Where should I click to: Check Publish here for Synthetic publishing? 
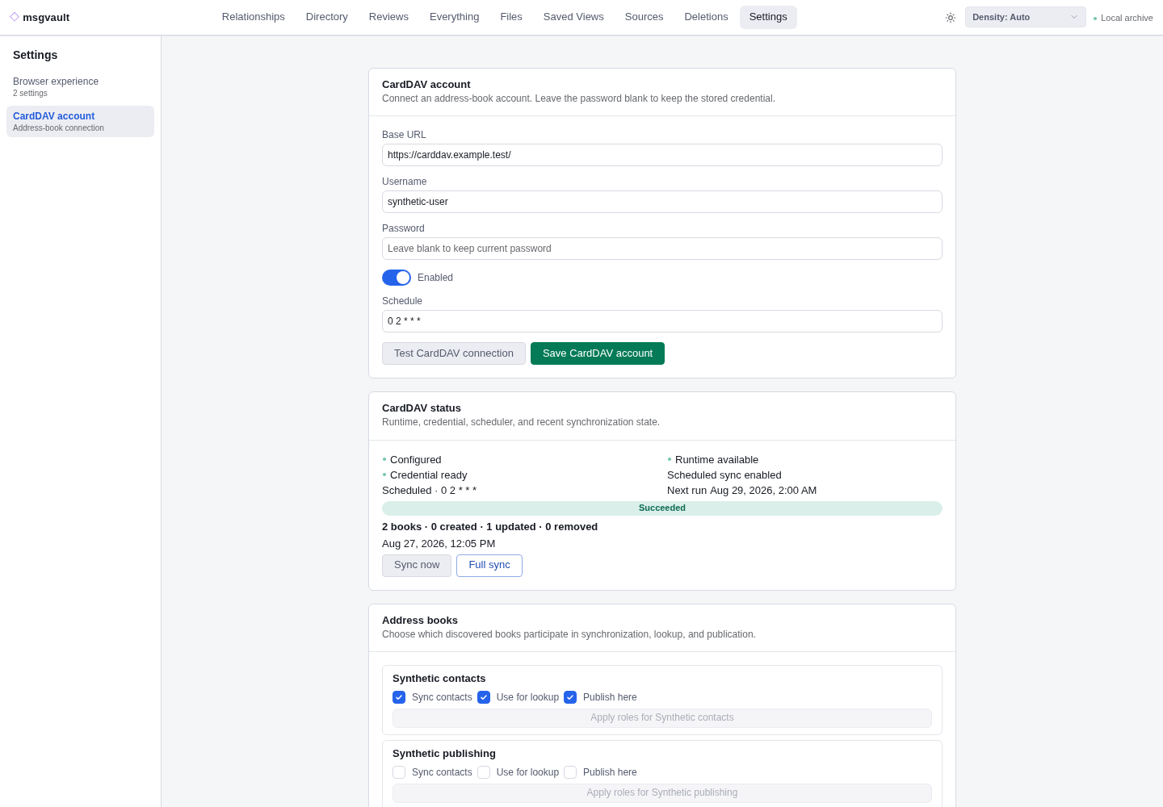(570, 772)
